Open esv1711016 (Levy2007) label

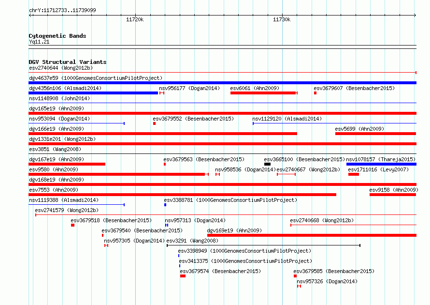[x=378, y=169]
